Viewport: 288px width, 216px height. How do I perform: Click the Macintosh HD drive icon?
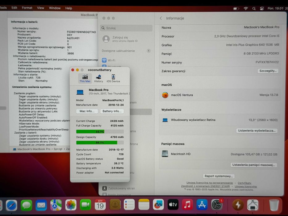(x=165, y=154)
